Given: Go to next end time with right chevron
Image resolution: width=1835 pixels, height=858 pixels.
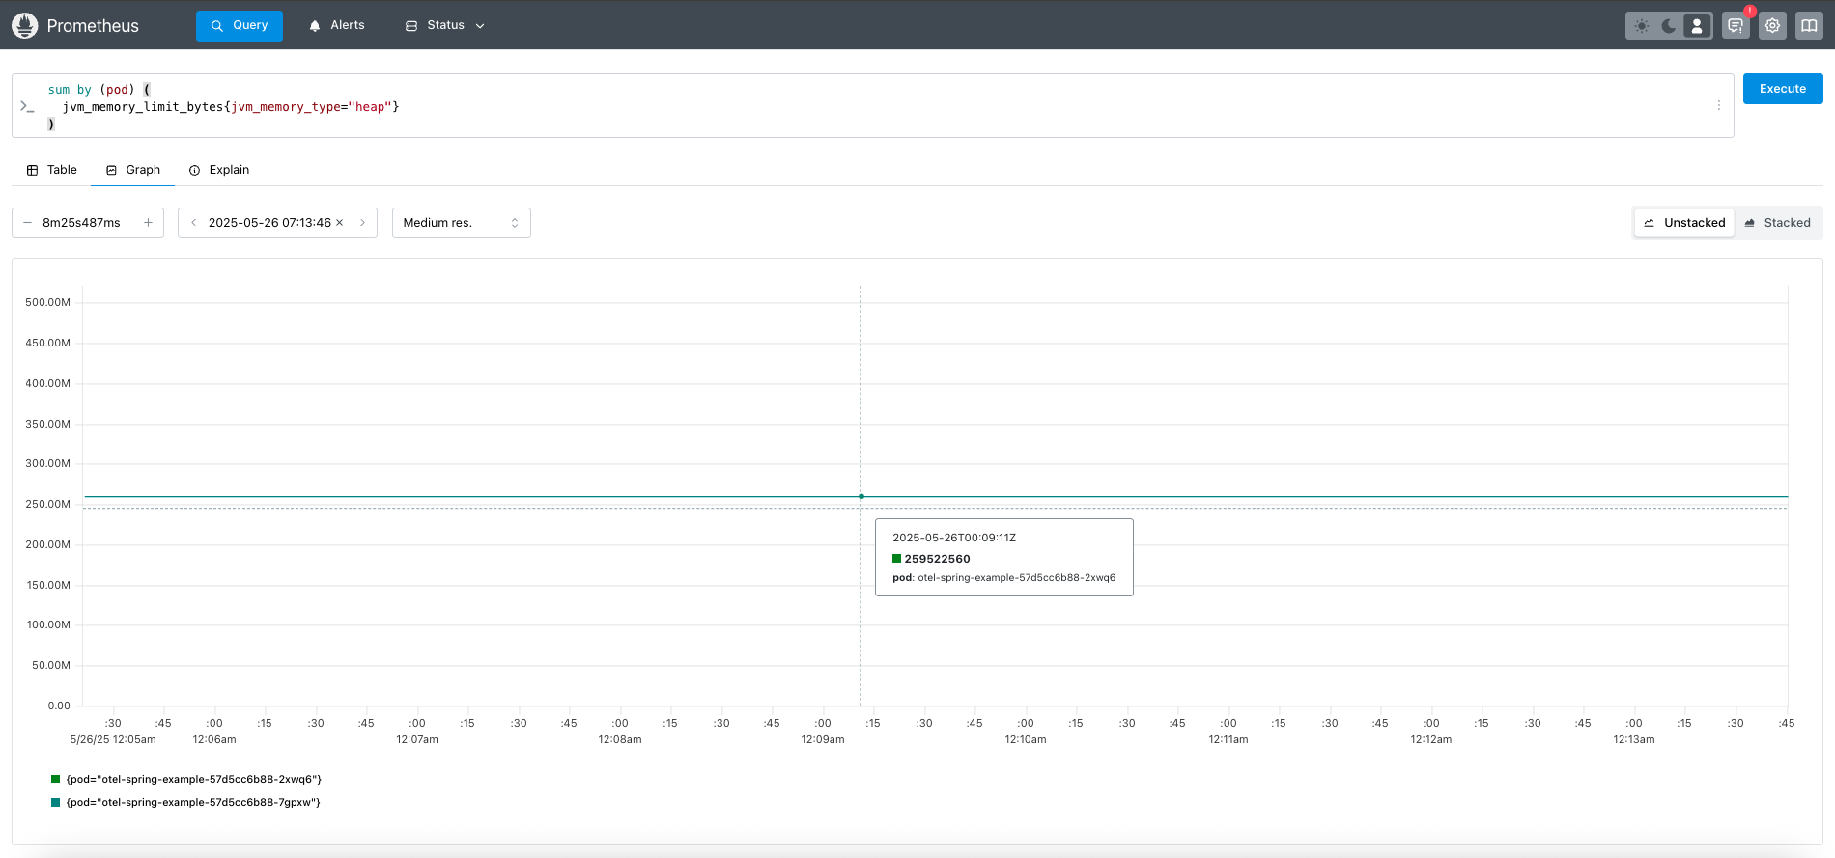Looking at the screenshot, I should pos(362,223).
